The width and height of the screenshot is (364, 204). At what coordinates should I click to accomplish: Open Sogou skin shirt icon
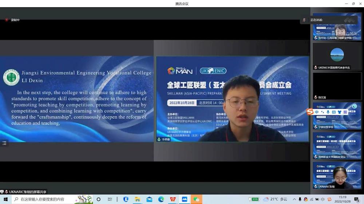(x=339, y=112)
